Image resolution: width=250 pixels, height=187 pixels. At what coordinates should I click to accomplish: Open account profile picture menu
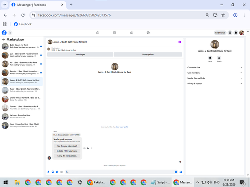tap(242, 33)
